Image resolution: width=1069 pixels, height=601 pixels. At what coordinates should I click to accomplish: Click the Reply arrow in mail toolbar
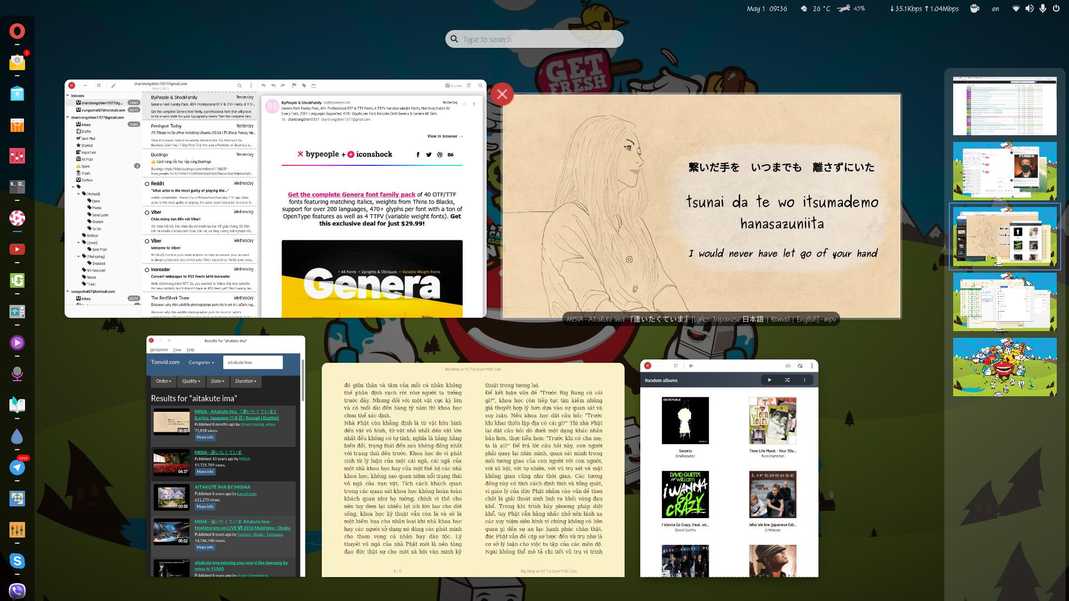[263, 86]
